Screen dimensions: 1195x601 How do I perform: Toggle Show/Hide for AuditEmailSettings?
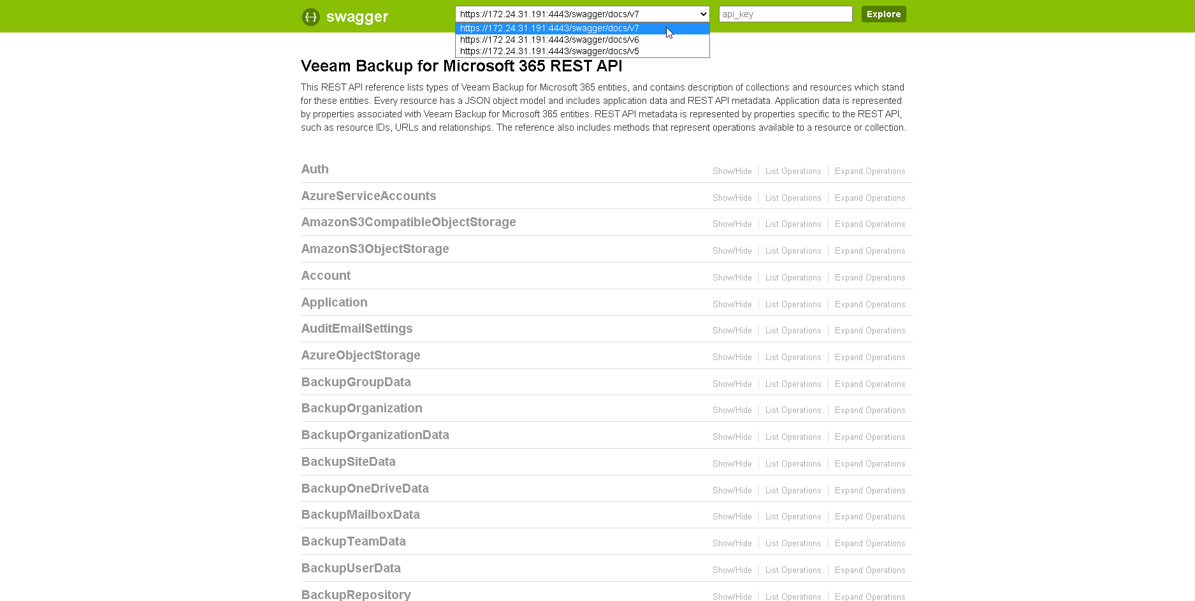click(x=732, y=331)
